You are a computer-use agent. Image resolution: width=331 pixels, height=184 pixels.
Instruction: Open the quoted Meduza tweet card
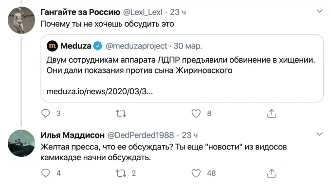tap(182, 68)
